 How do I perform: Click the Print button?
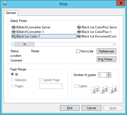[x=70, y=108]
